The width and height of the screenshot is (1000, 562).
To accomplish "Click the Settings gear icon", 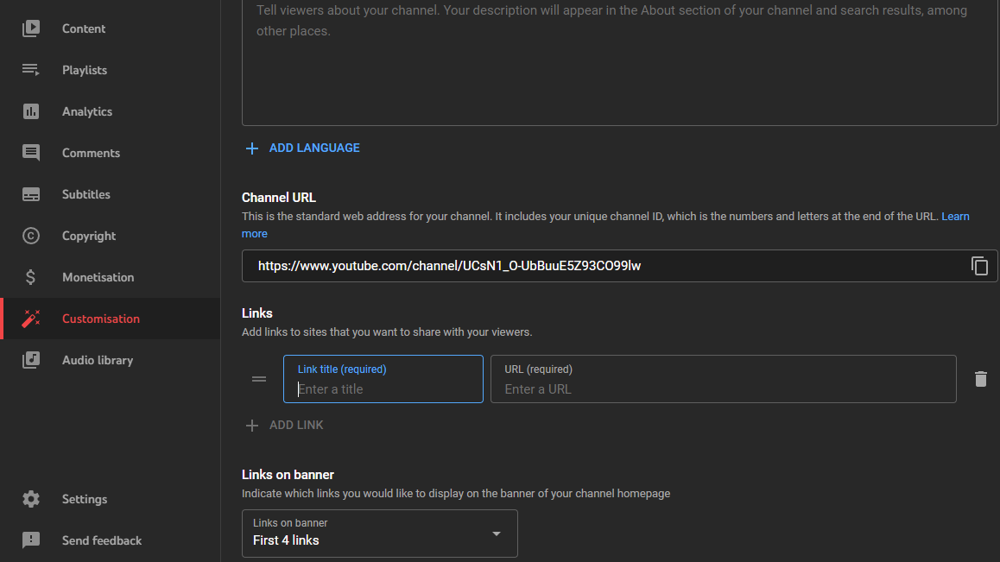I will [30, 499].
